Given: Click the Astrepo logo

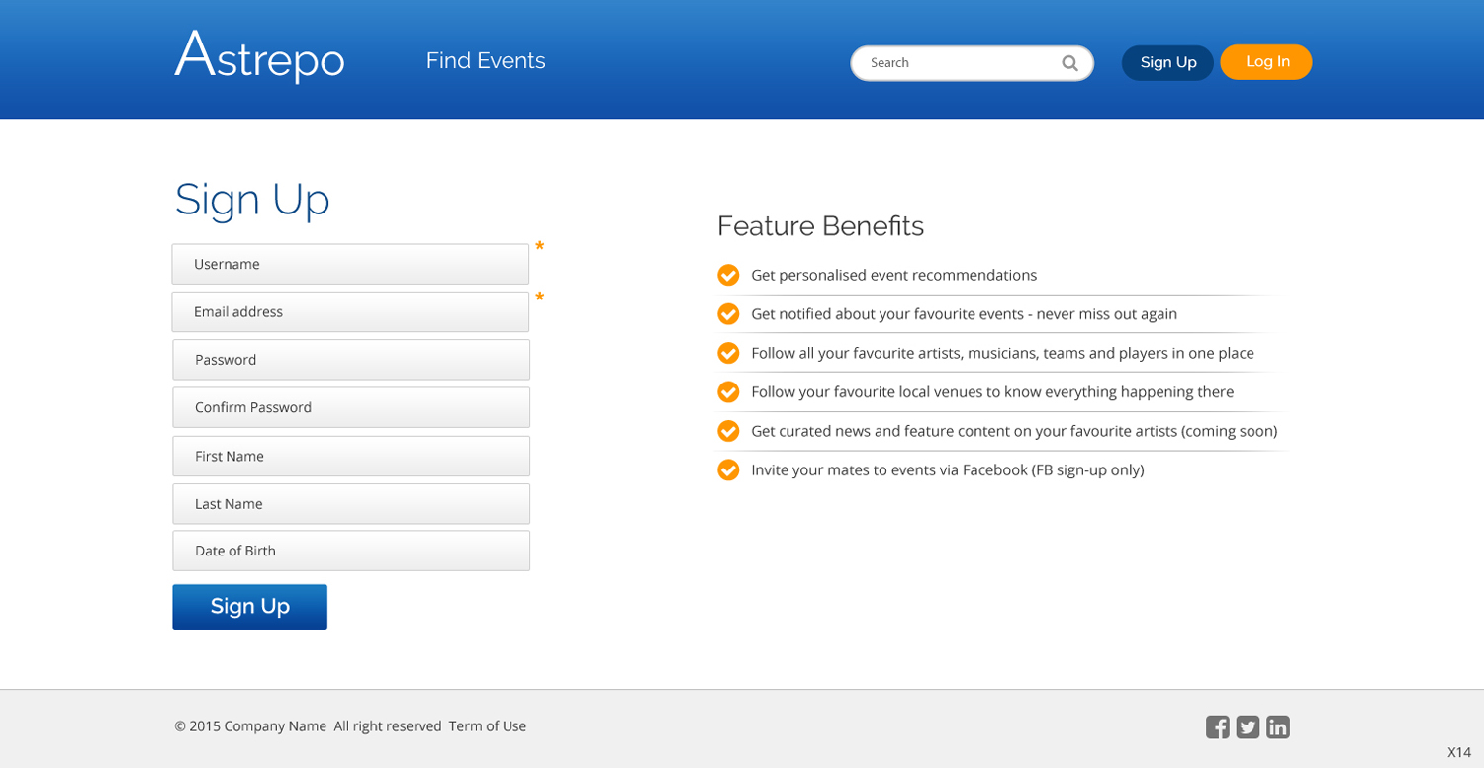Looking at the screenshot, I should pos(259,57).
